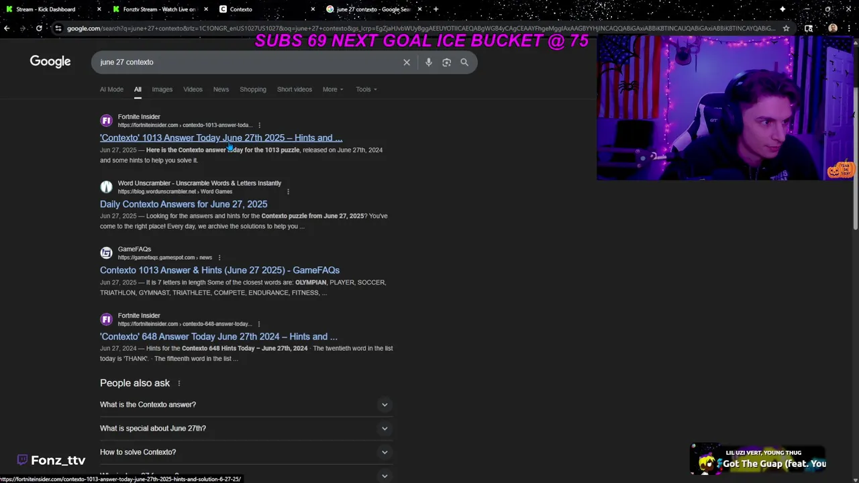859x483 pixels.
Task: Expand the More dropdown
Action: pyautogui.click(x=333, y=89)
